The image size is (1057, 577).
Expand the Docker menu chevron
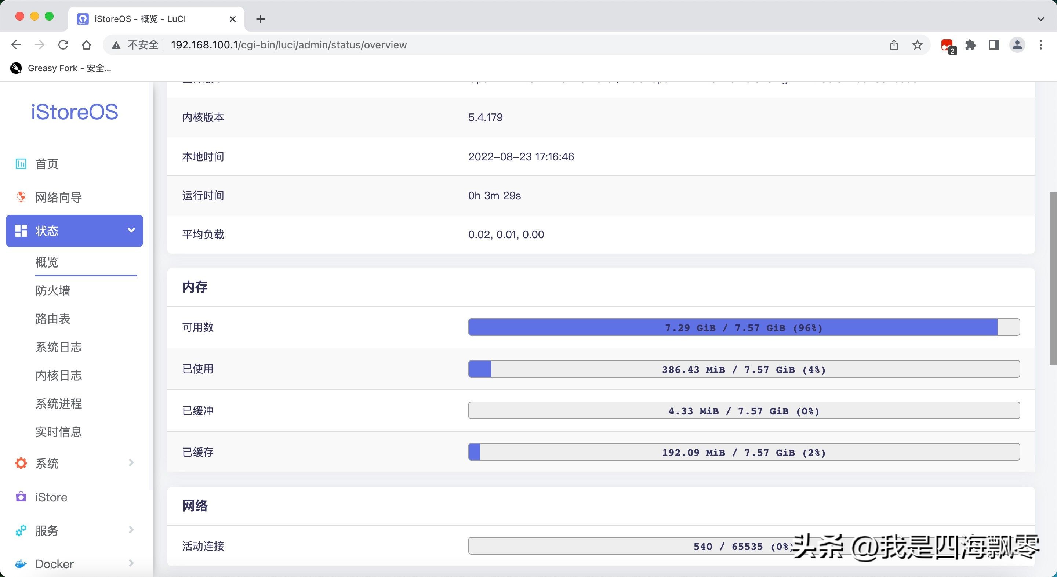tap(131, 563)
